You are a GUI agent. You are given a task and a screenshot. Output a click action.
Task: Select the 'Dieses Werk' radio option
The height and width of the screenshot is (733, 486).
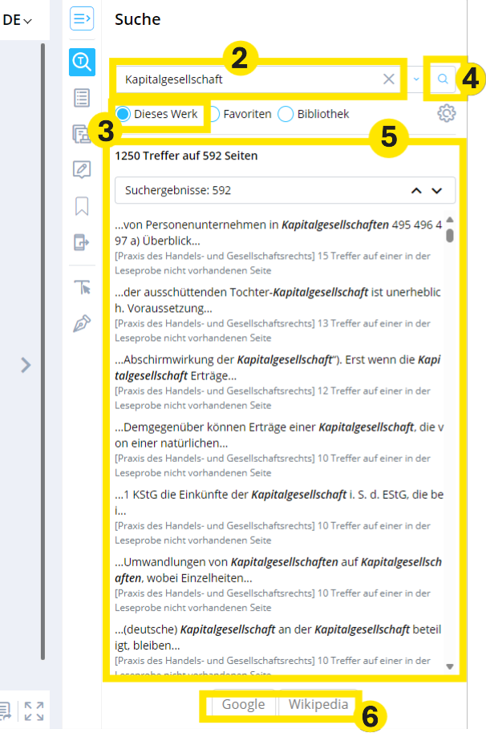123,114
